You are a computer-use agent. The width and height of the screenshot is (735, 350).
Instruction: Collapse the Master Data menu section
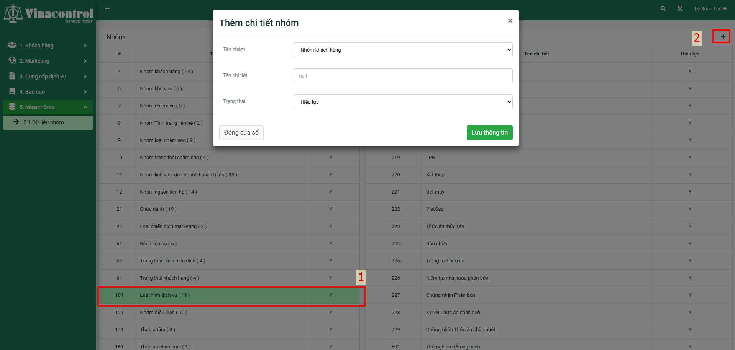(x=85, y=107)
